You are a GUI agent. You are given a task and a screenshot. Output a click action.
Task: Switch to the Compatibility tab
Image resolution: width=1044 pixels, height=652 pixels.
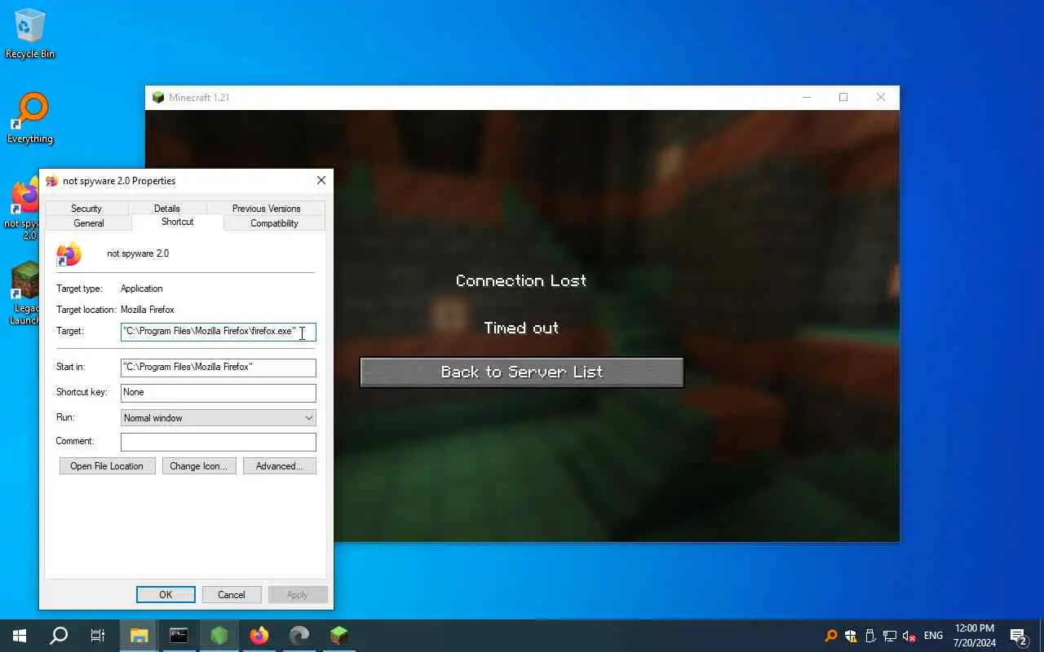274,223
